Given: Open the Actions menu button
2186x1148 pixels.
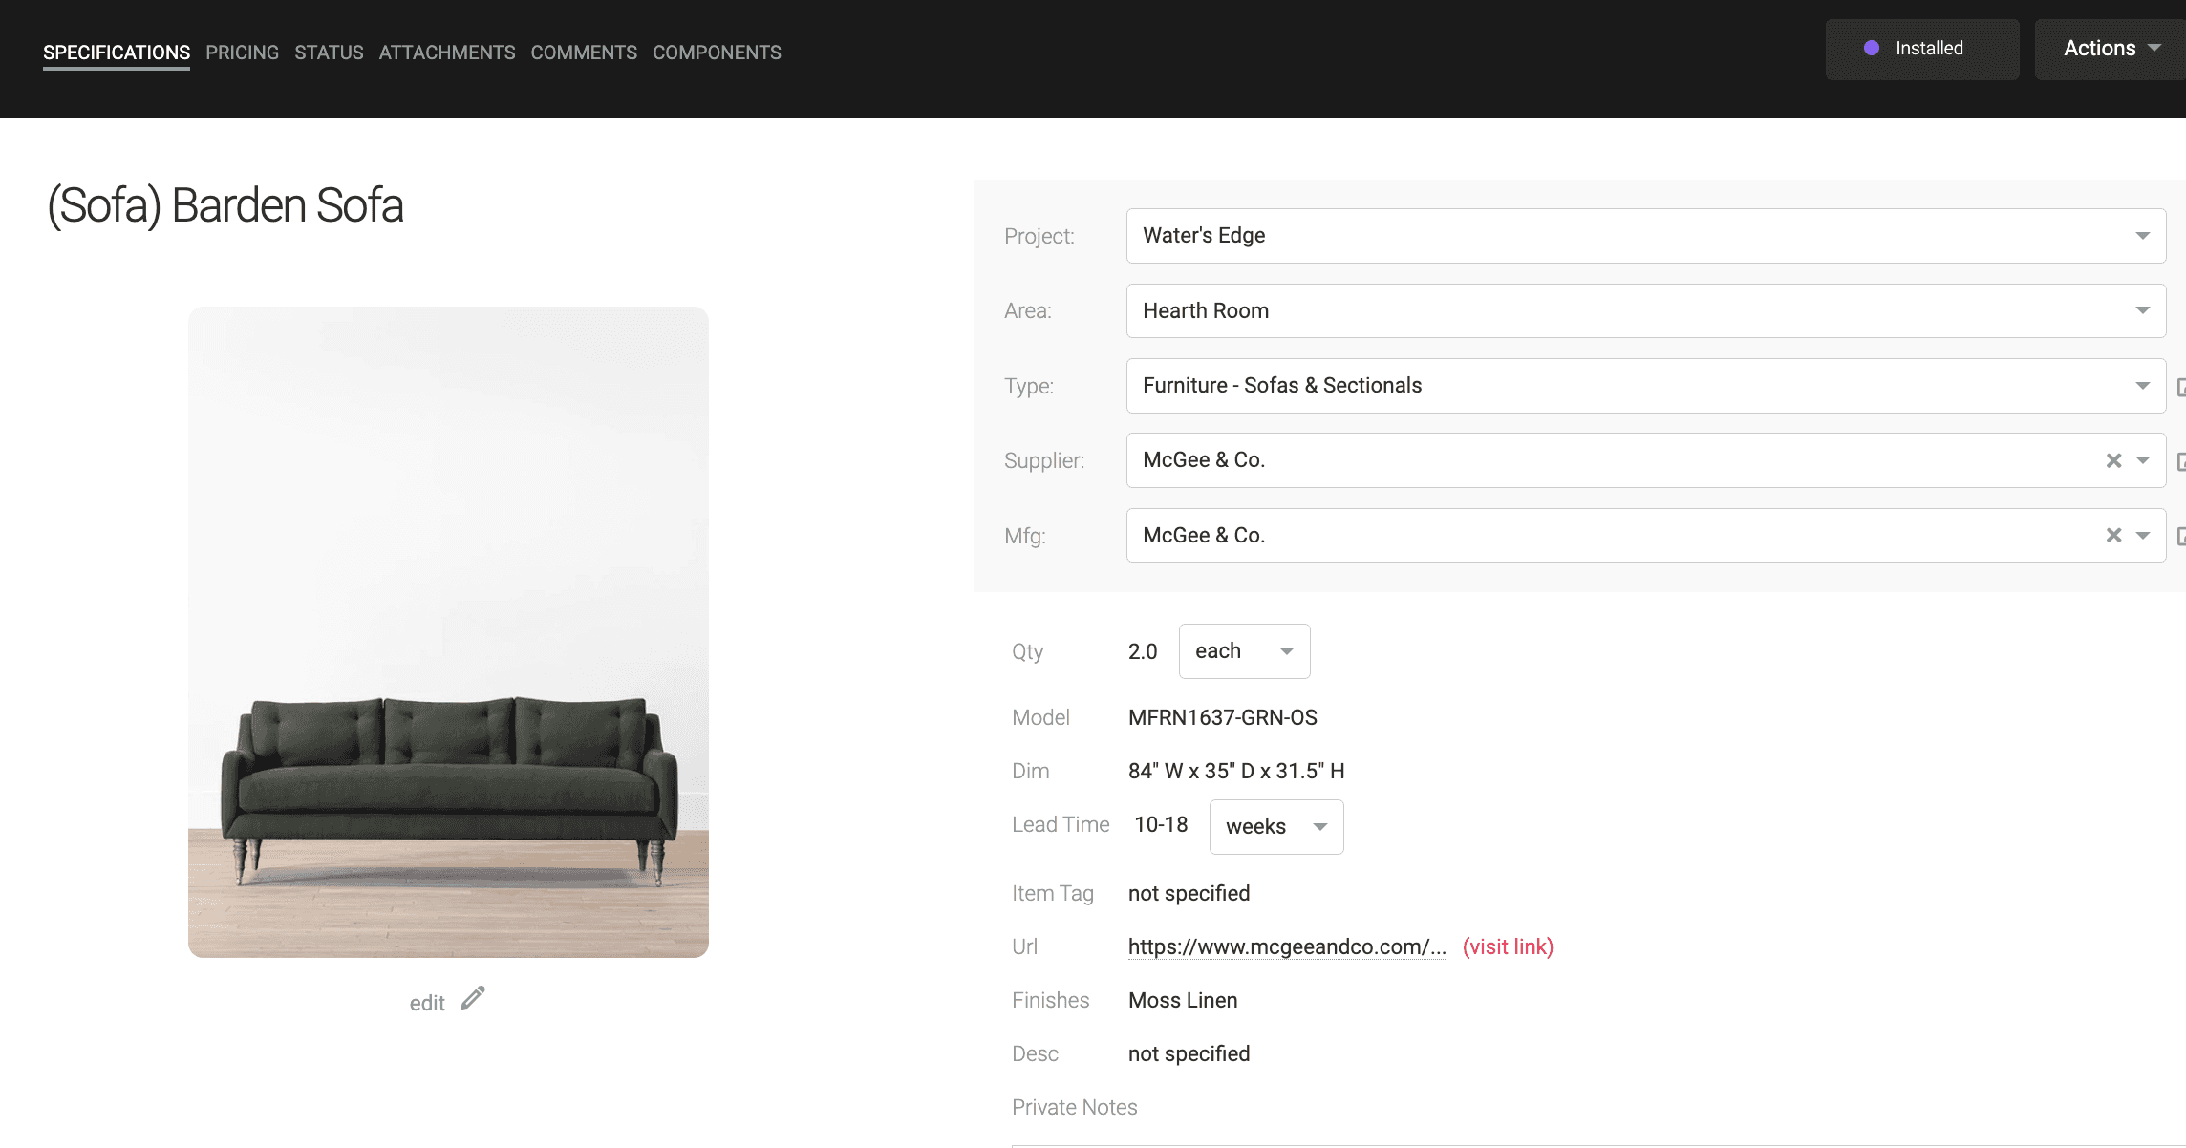Looking at the screenshot, I should 2111,49.
